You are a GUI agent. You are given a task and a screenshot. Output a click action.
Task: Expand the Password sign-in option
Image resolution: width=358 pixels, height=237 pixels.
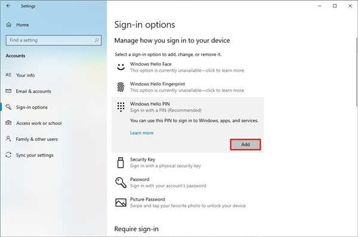(x=188, y=183)
